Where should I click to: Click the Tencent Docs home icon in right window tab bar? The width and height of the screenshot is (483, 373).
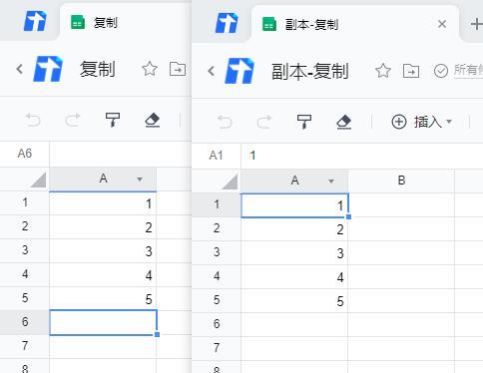pos(227,23)
